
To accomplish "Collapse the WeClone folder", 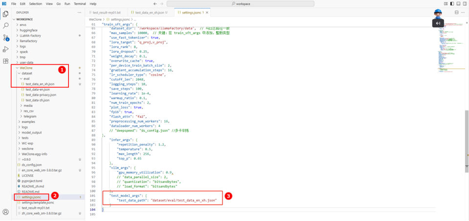I will (x=25, y=68).
